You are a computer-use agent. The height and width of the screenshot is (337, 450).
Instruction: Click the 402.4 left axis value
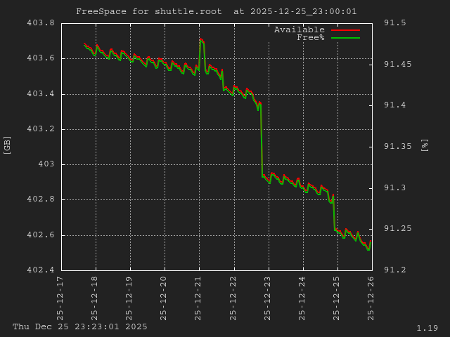[x=40, y=270]
